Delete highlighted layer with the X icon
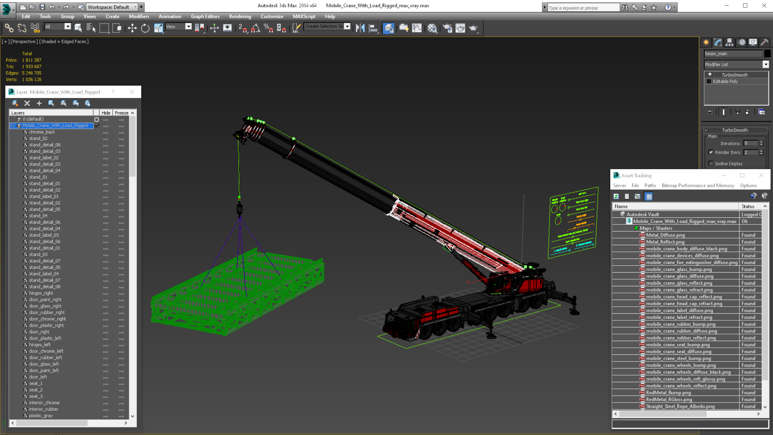The image size is (773, 435). pos(27,103)
